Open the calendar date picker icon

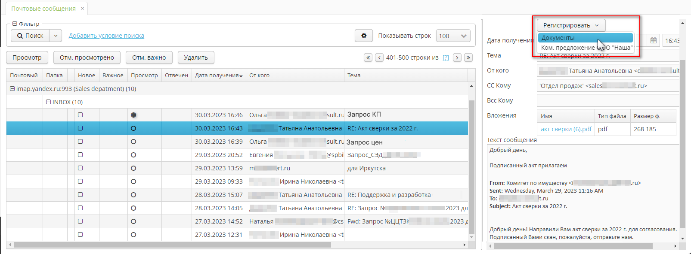coord(654,40)
